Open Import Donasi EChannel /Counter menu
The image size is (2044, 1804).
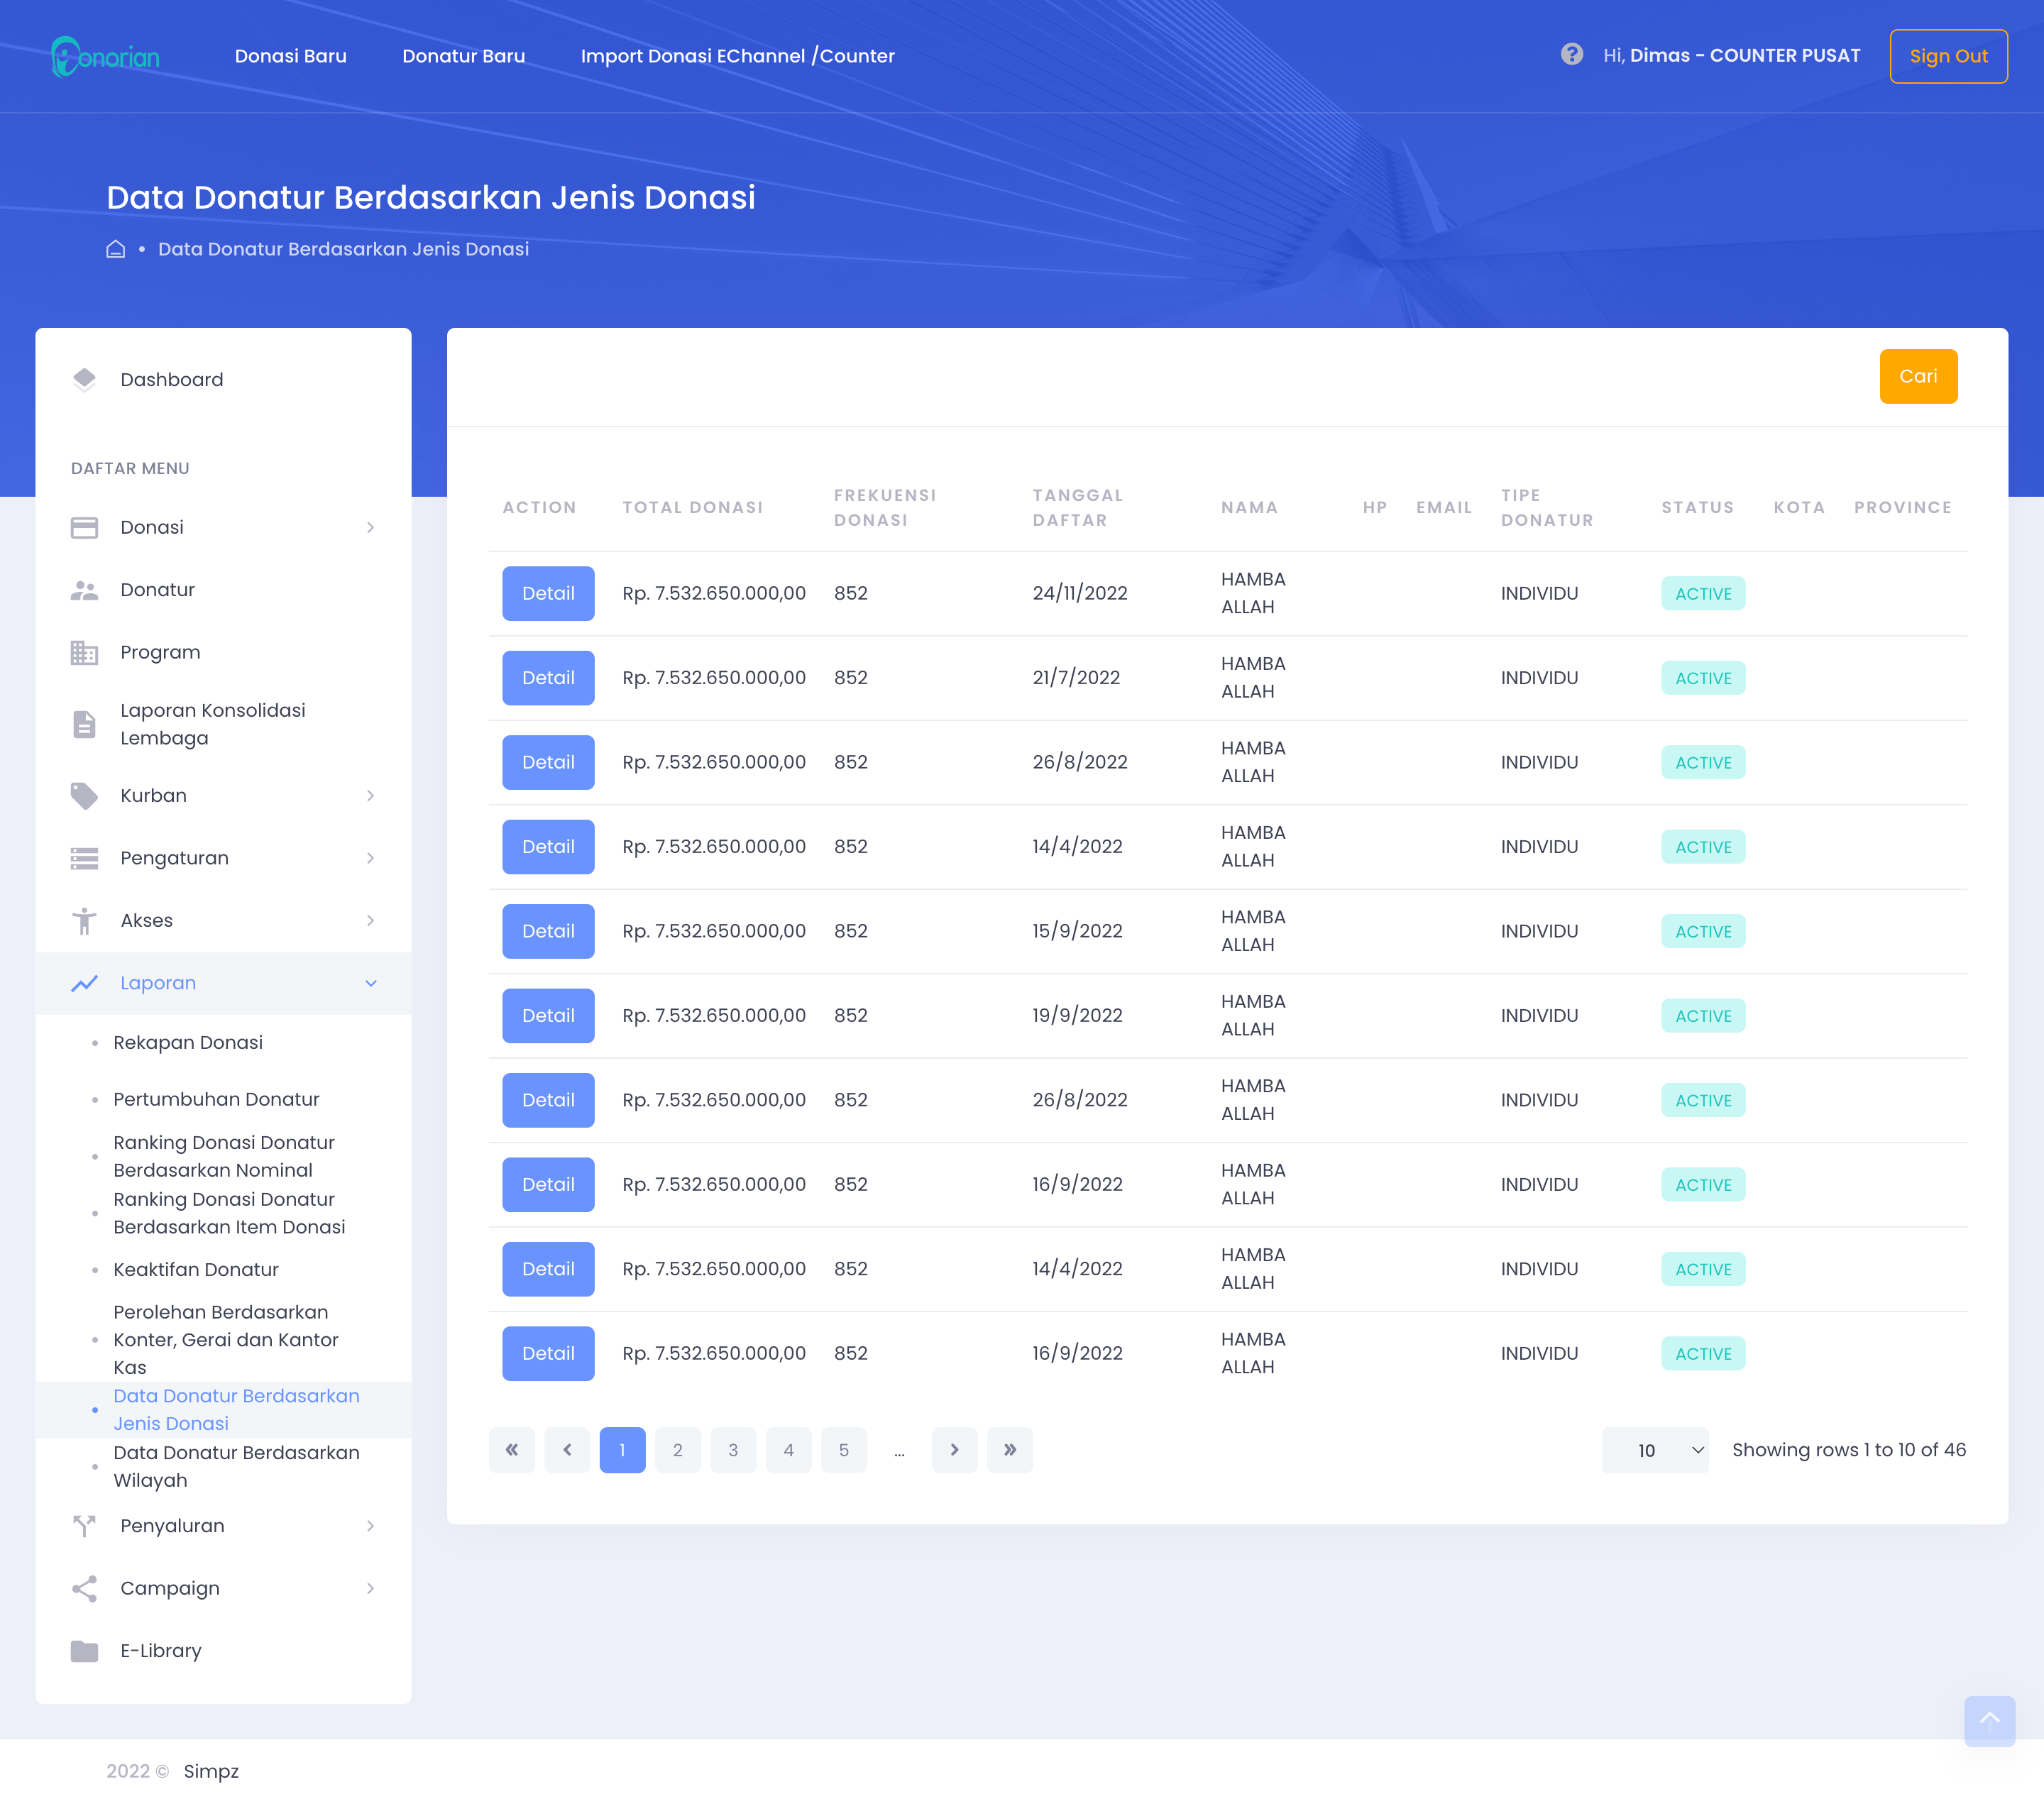(737, 56)
